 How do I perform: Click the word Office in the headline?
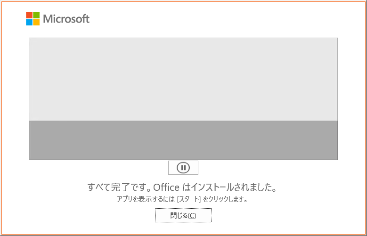pyautogui.click(x=166, y=187)
